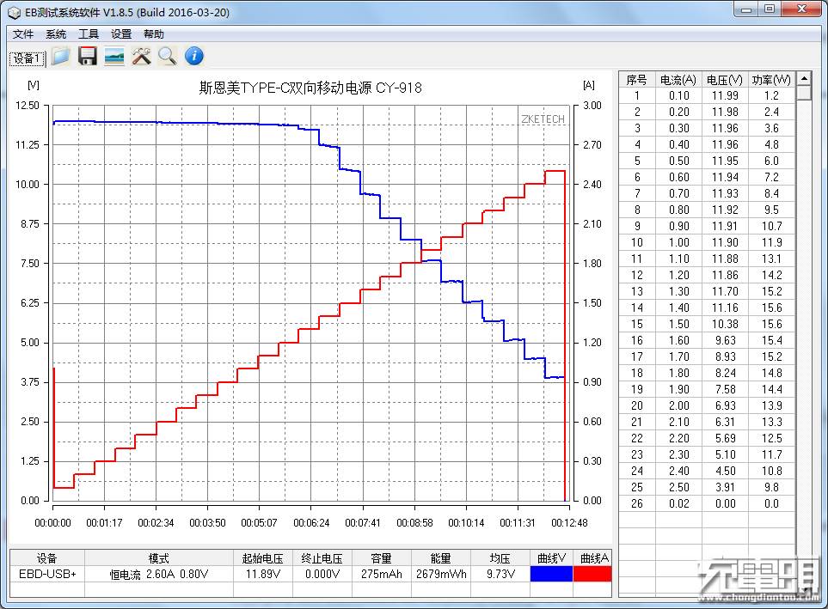The image size is (828, 609).
Task: Select row 17 power 15.2
Action: pos(771,356)
